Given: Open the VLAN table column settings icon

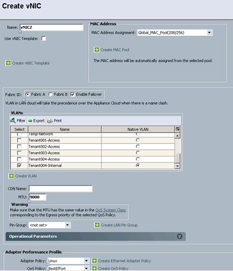Looking at the screenshot, I should pyautogui.click(x=178, y=129).
